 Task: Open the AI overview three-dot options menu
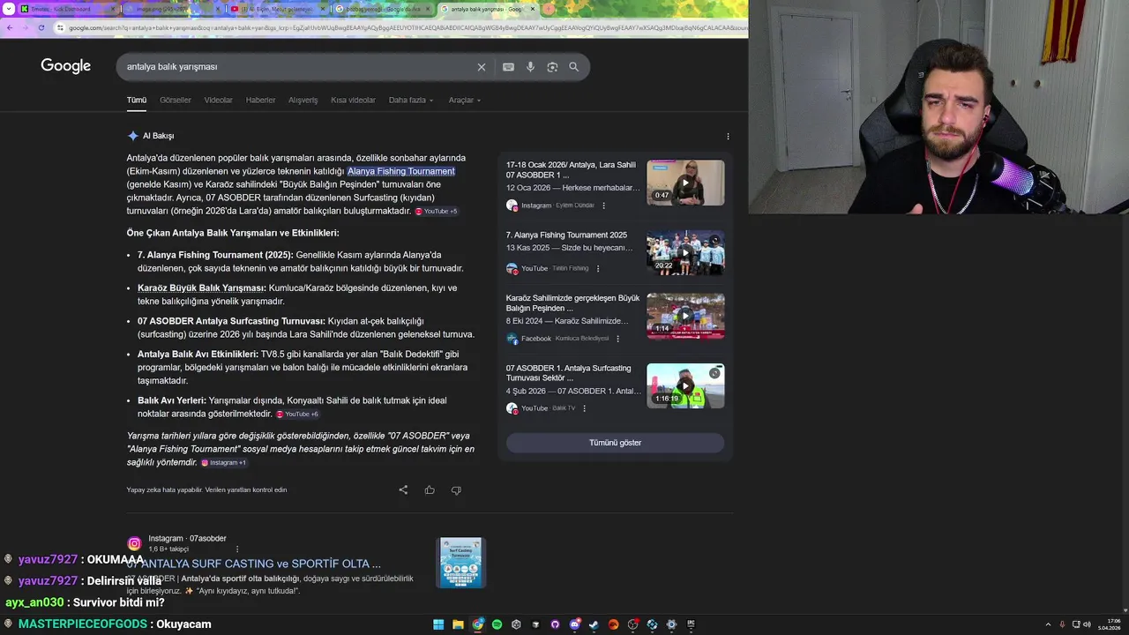click(x=728, y=137)
